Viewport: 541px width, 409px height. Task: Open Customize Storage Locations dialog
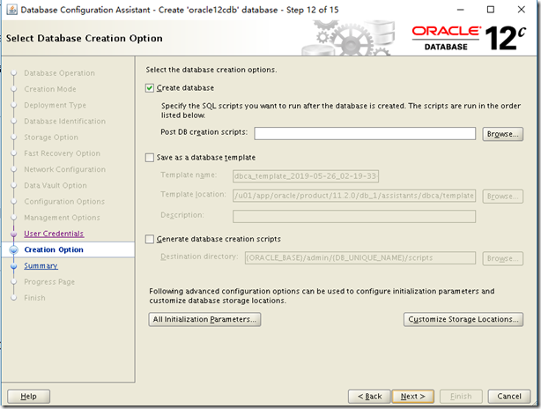[x=463, y=319]
